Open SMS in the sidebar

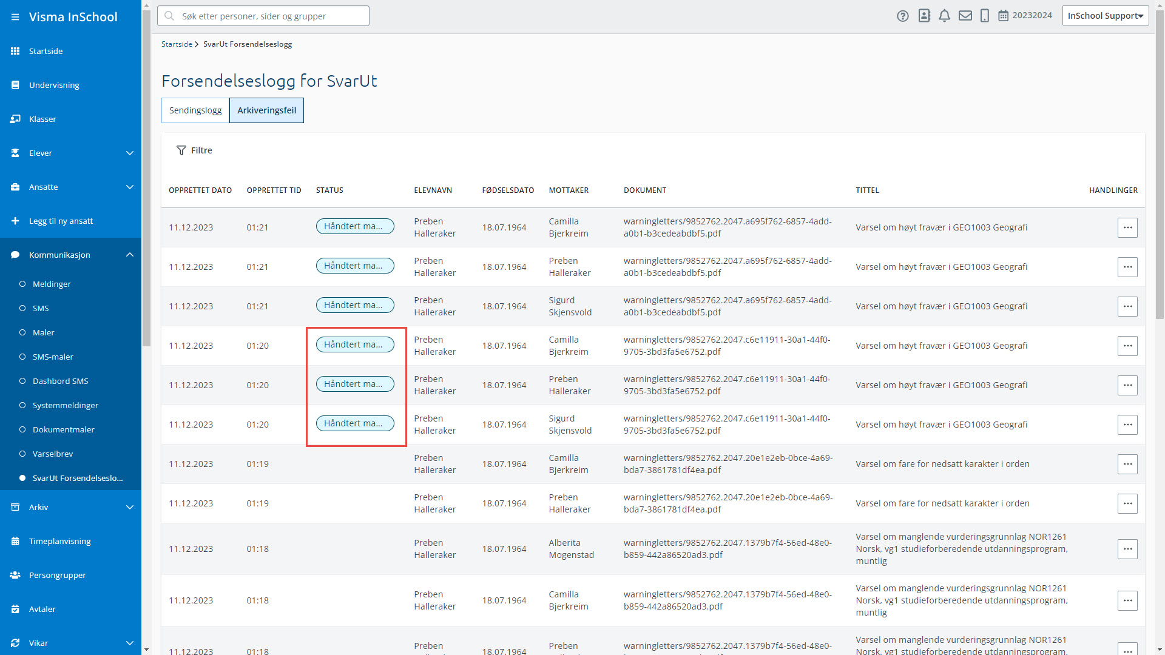pyautogui.click(x=41, y=308)
